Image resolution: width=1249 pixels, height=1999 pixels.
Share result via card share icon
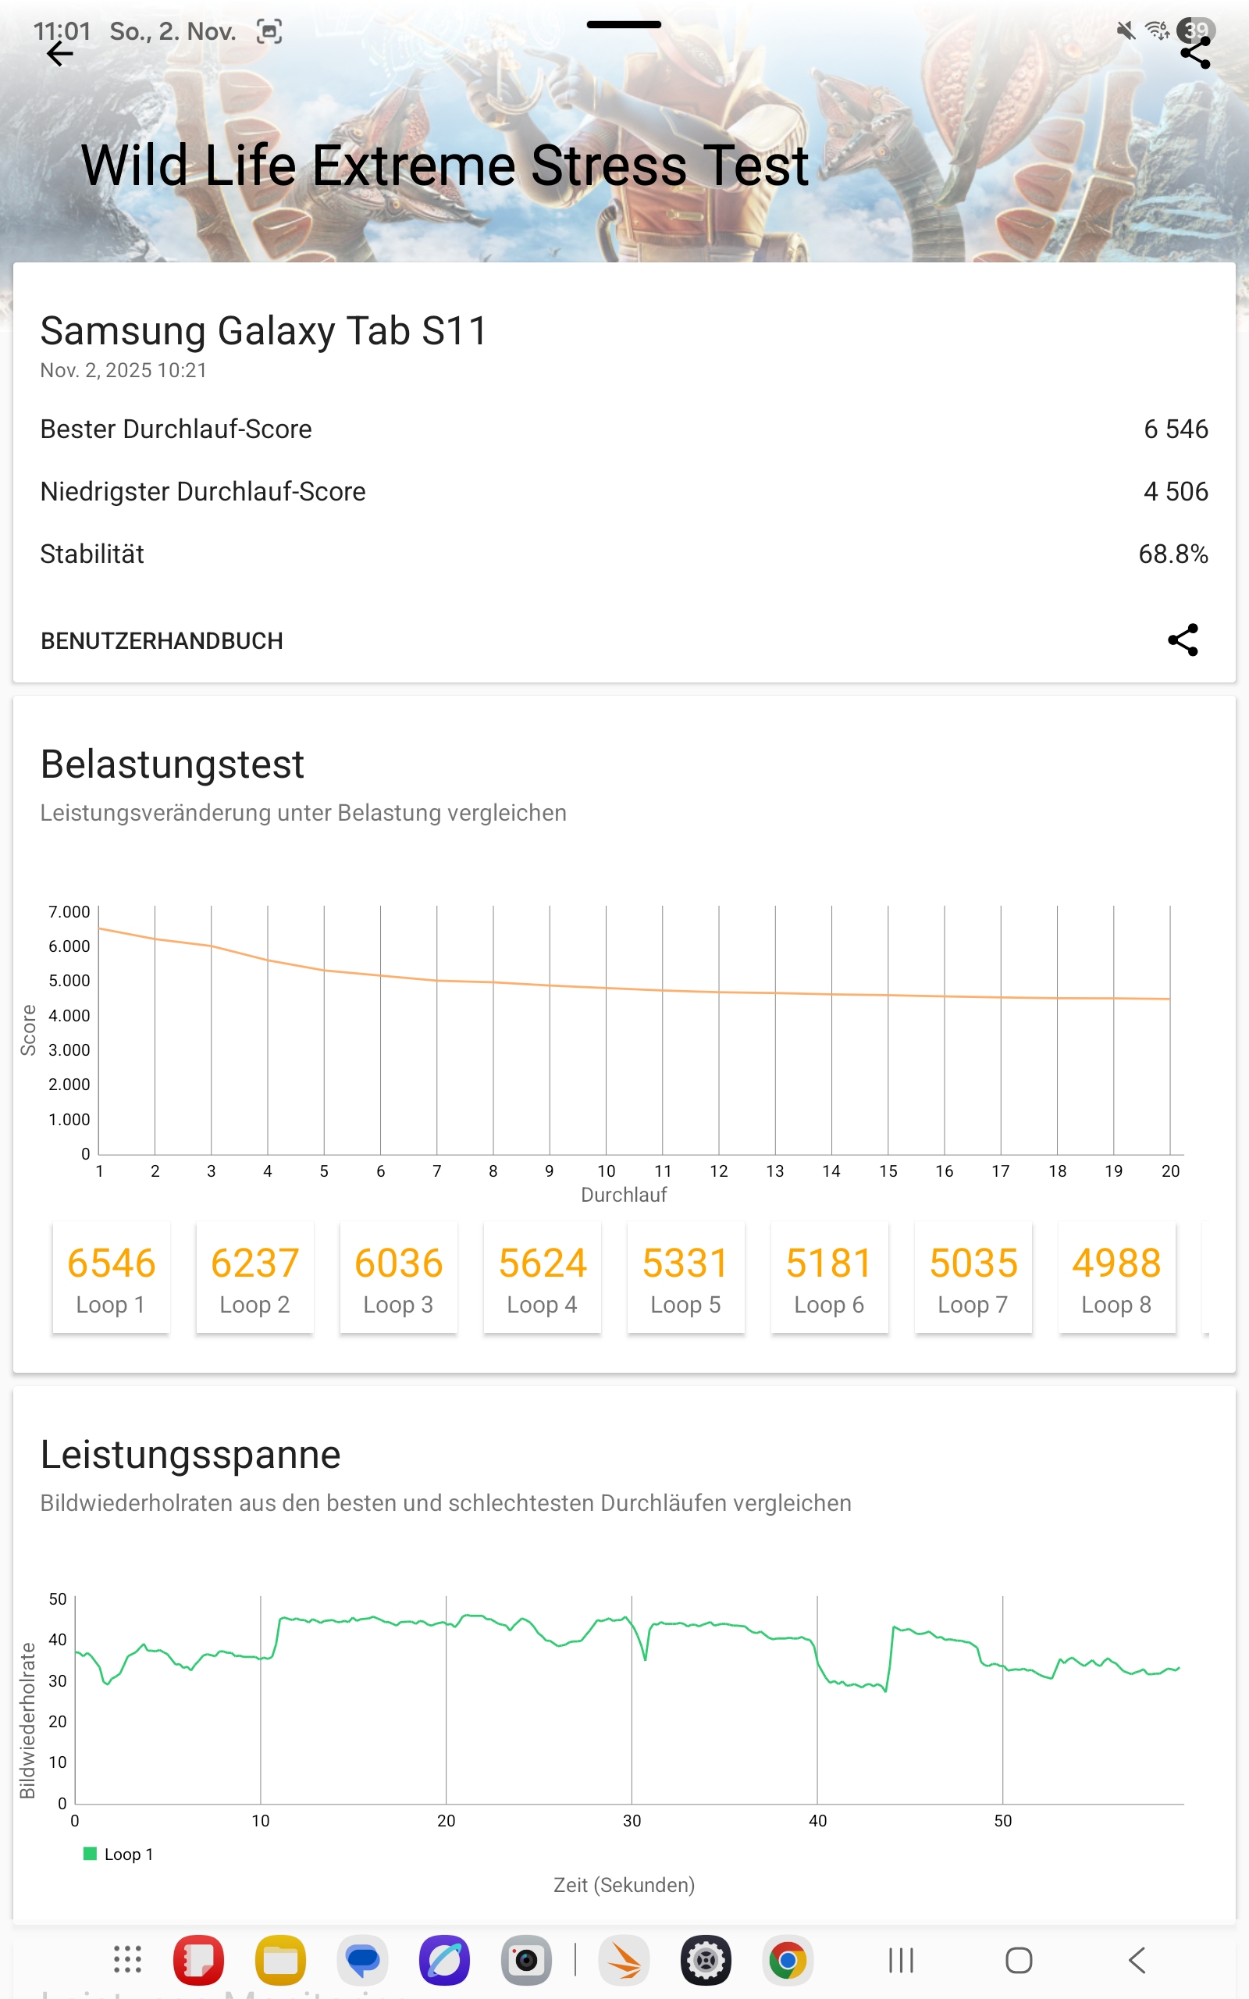tap(1182, 640)
